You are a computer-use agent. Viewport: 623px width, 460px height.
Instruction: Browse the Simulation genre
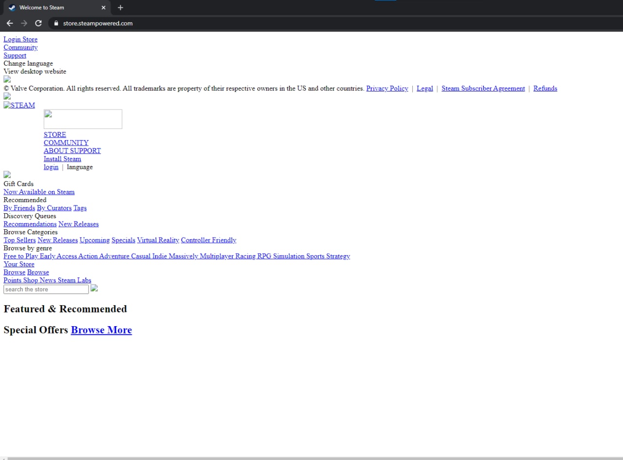point(289,256)
